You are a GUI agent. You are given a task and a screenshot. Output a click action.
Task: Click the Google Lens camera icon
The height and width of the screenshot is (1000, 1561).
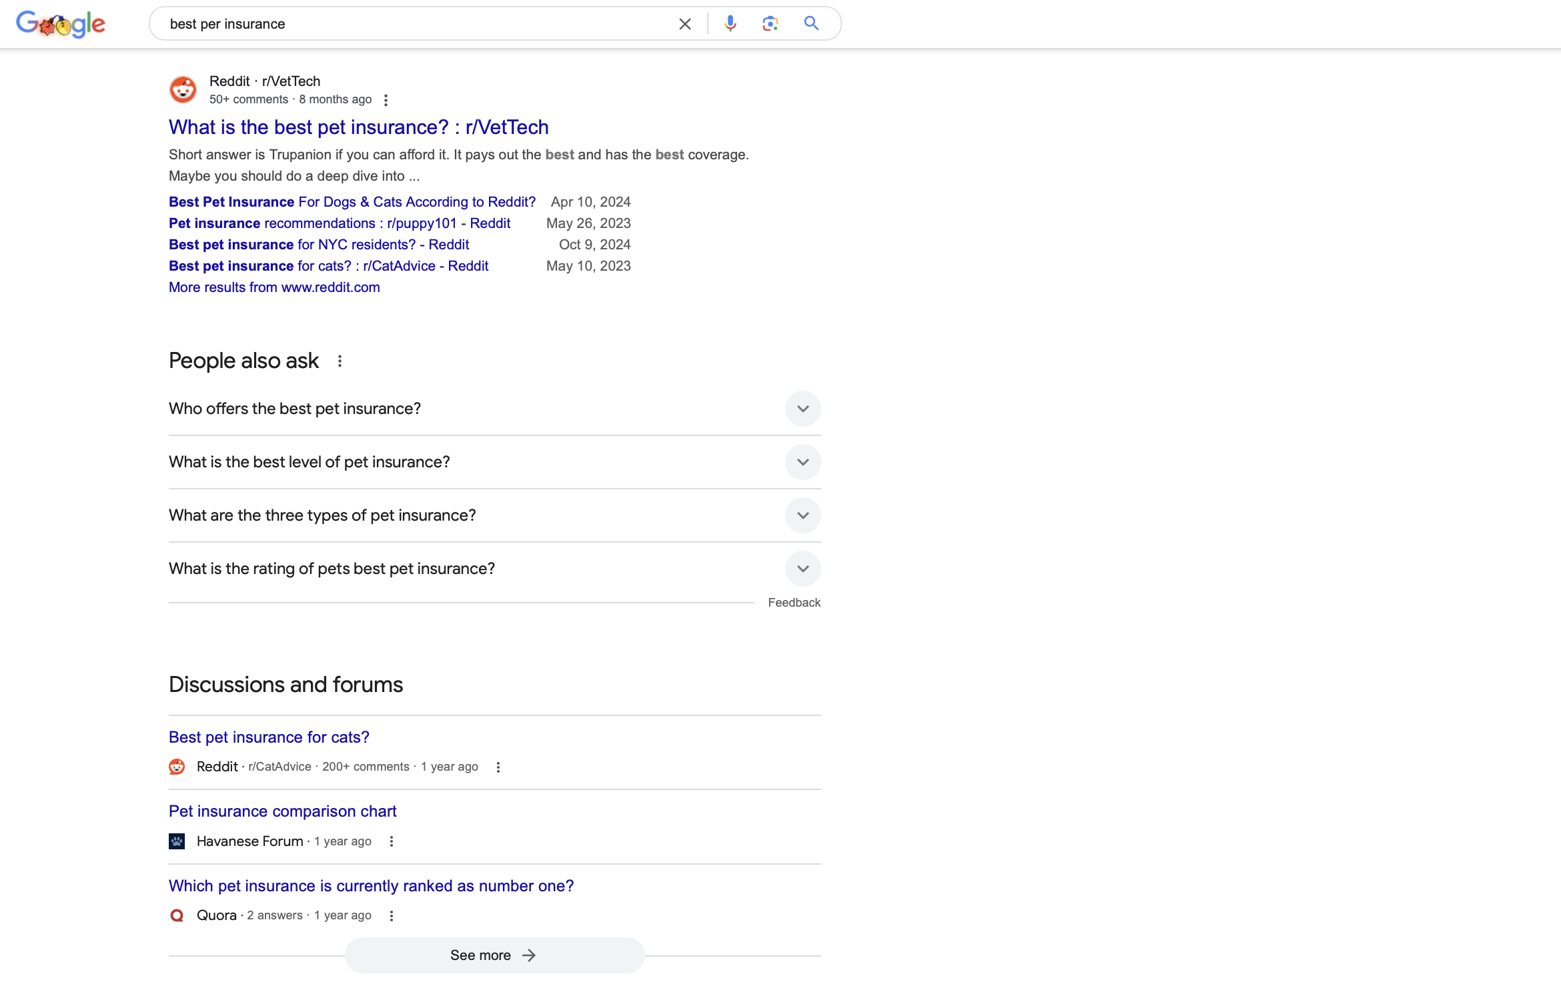pos(770,23)
